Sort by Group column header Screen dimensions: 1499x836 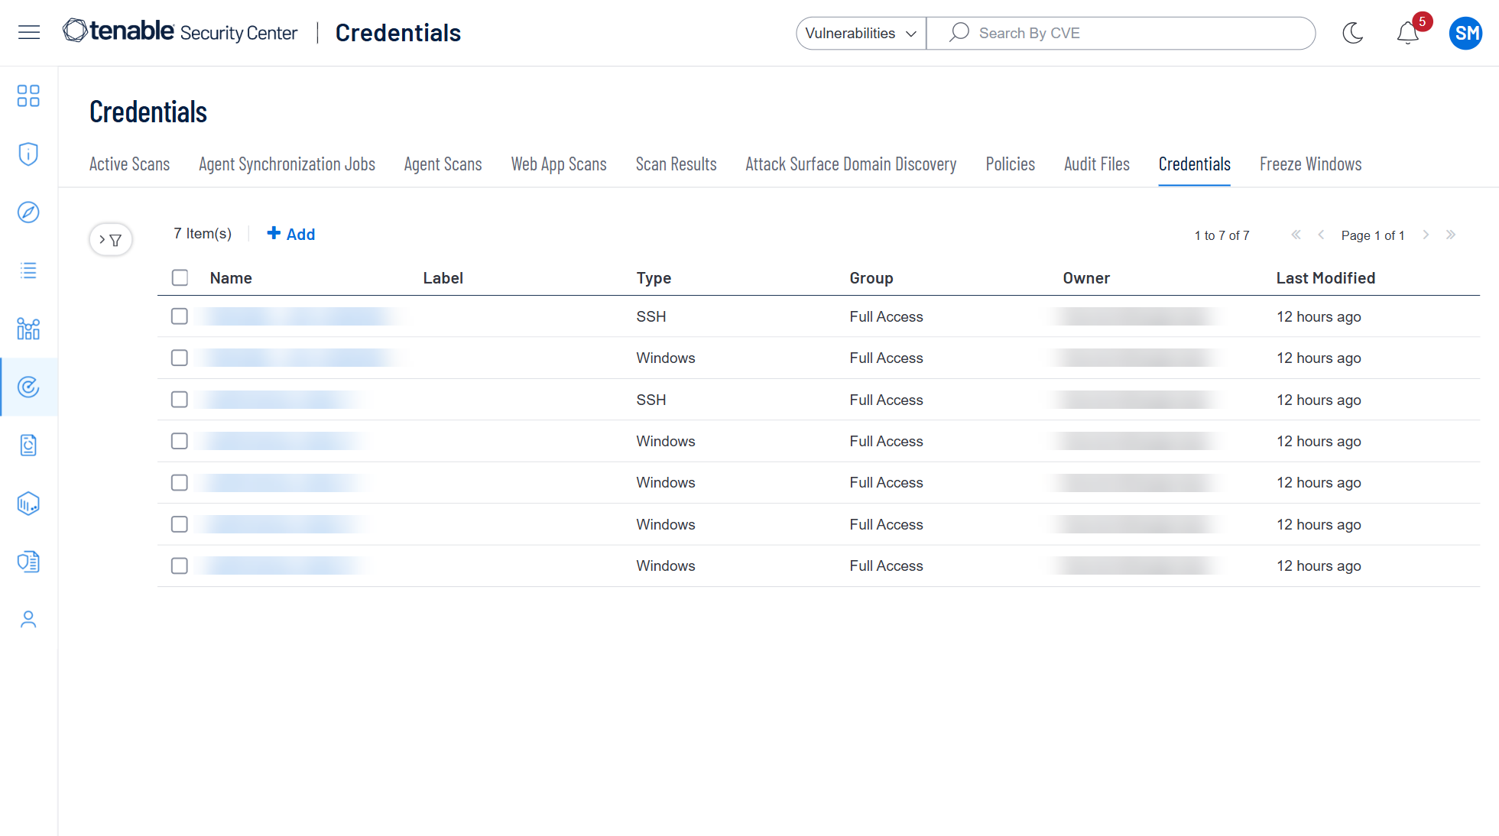click(871, 278)
